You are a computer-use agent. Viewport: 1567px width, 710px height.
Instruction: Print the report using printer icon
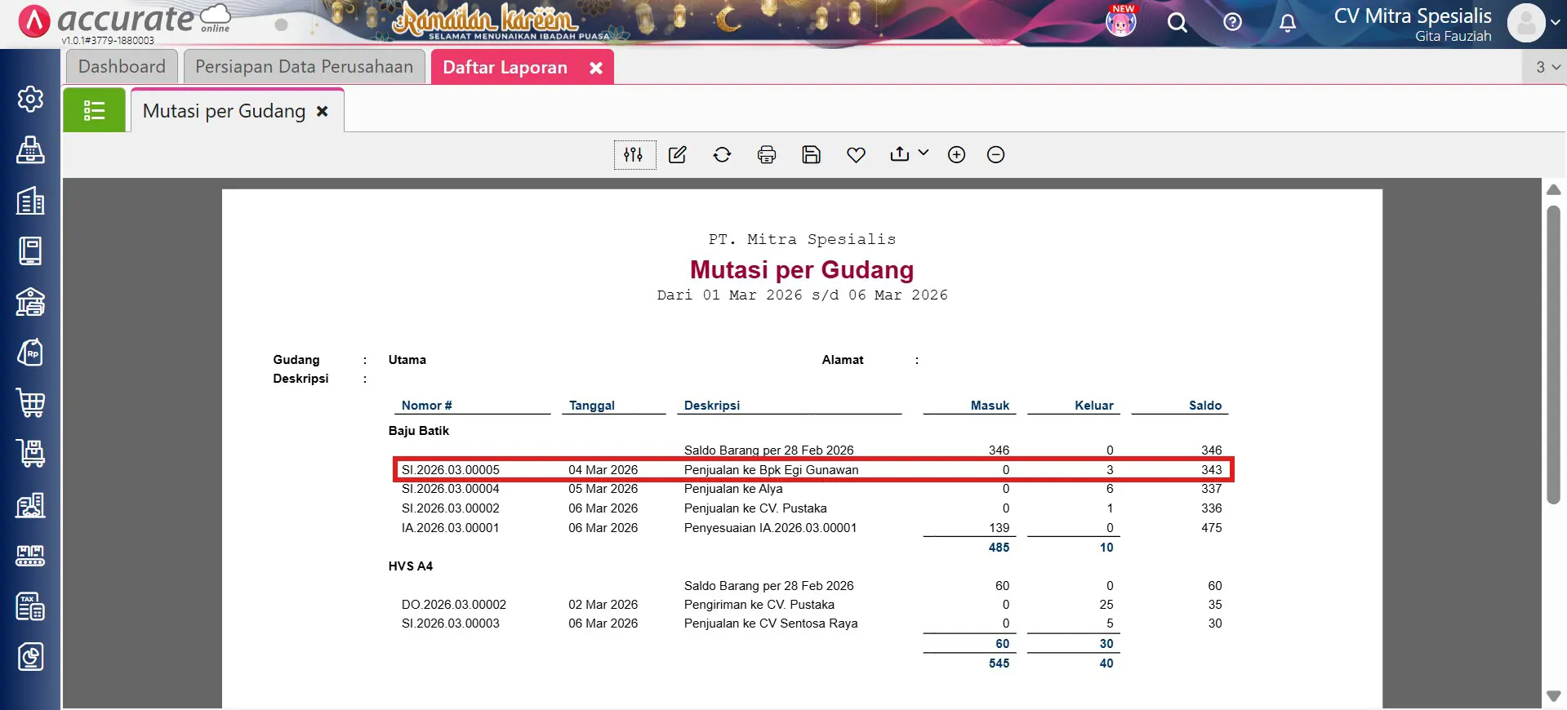(x=767, y=155)
